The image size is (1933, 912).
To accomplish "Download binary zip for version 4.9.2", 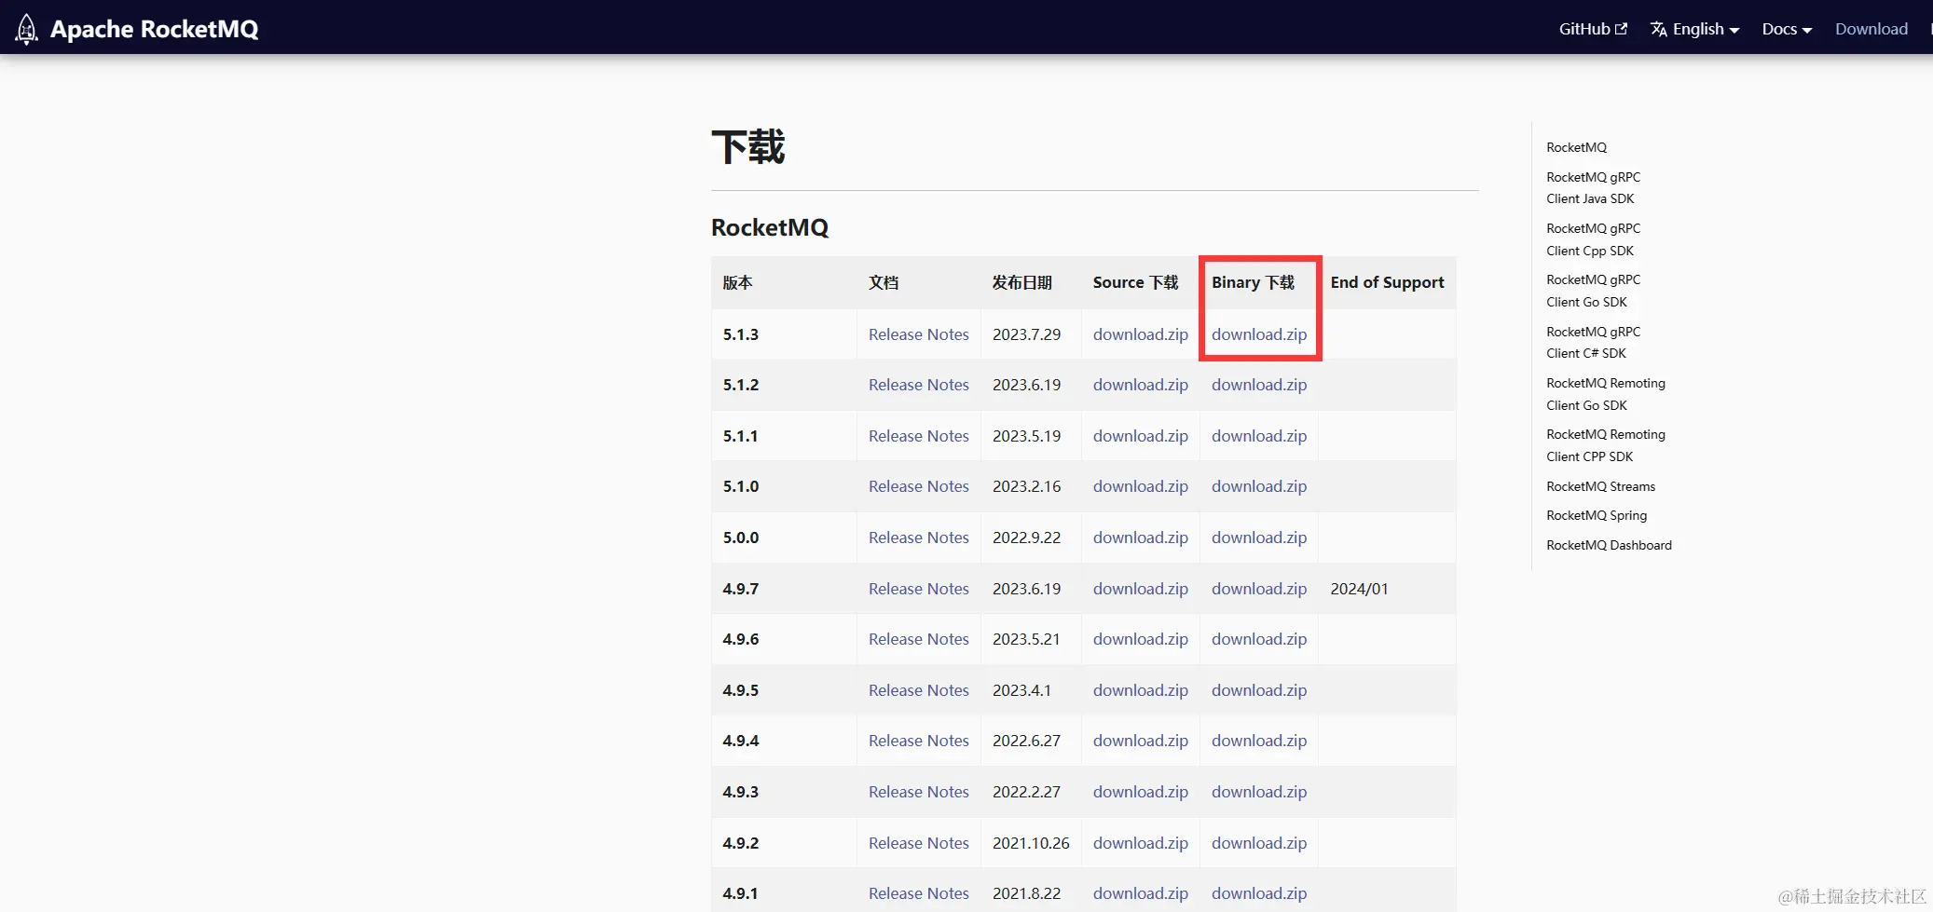I will click(1259, 843).
